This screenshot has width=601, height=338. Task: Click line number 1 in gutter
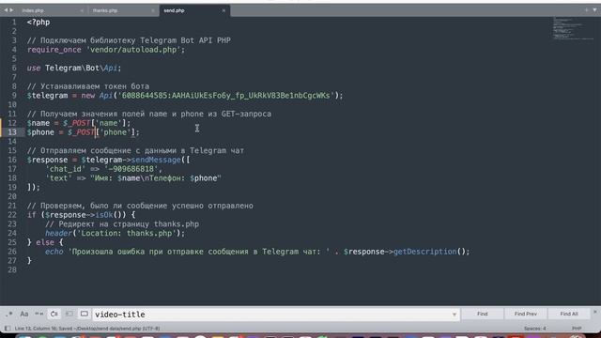14,23
